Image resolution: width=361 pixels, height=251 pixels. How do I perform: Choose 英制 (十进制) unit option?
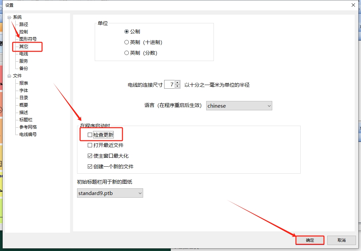126,42
